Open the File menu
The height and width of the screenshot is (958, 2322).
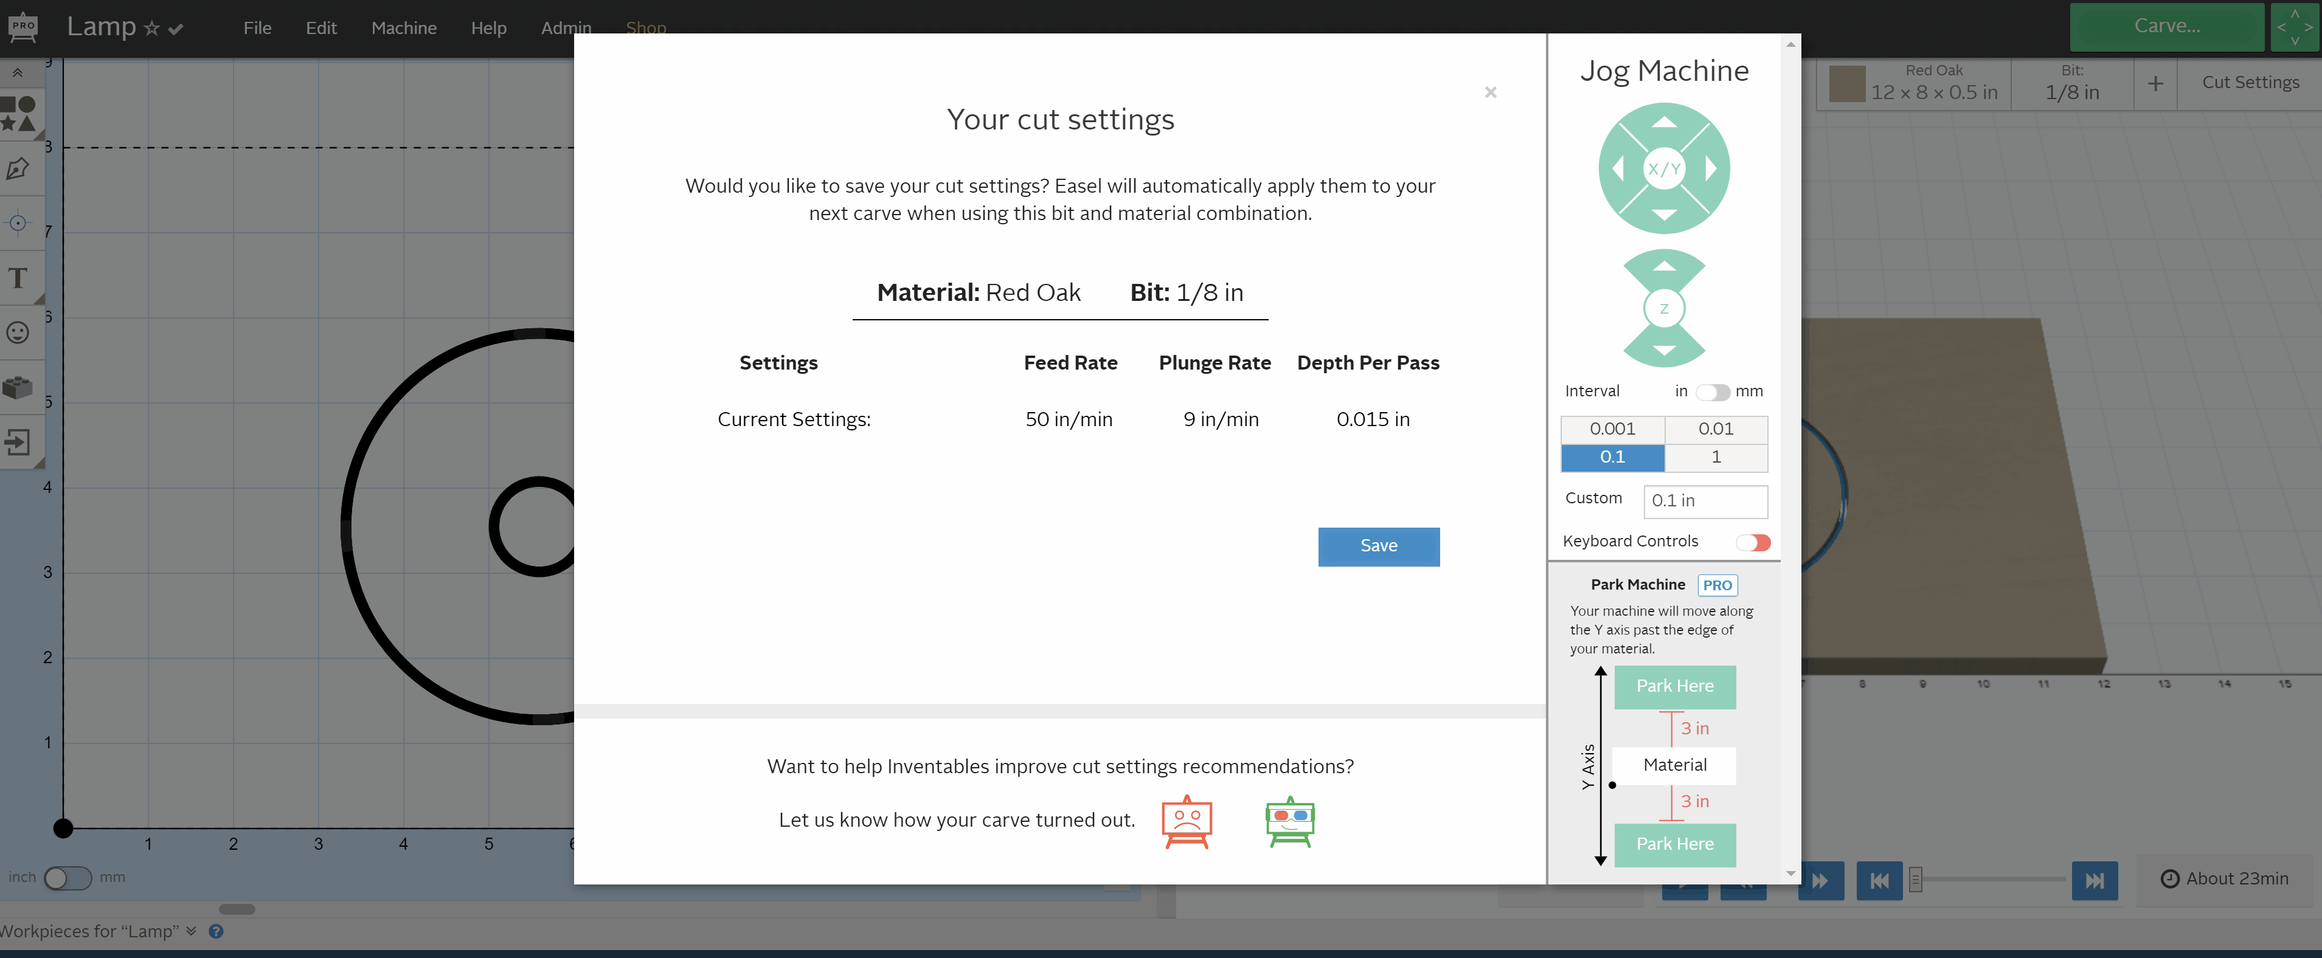pos(257,28)
